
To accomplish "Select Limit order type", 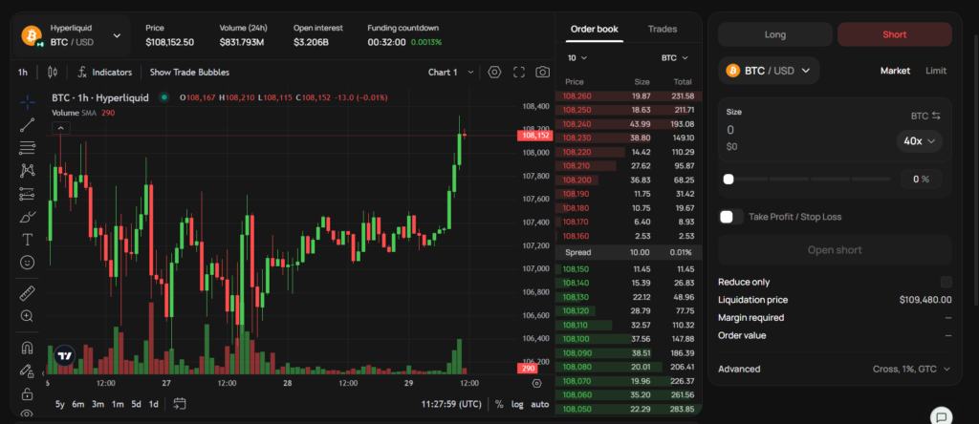I will pyautogui.click(x=935, y=71).
